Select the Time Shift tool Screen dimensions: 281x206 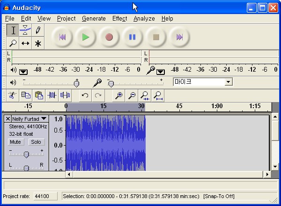[25, 43]
